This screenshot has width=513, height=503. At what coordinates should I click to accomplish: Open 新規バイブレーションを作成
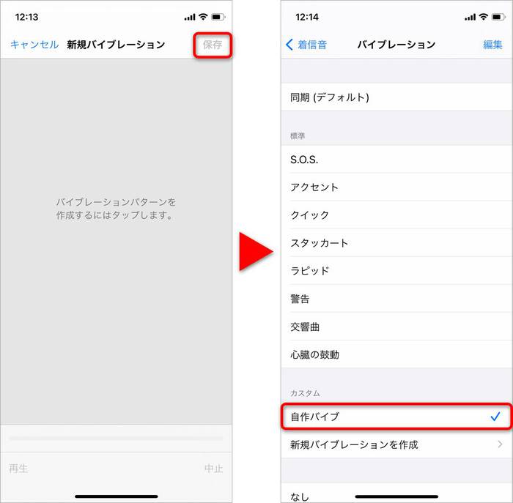click(x=397, y=444)
